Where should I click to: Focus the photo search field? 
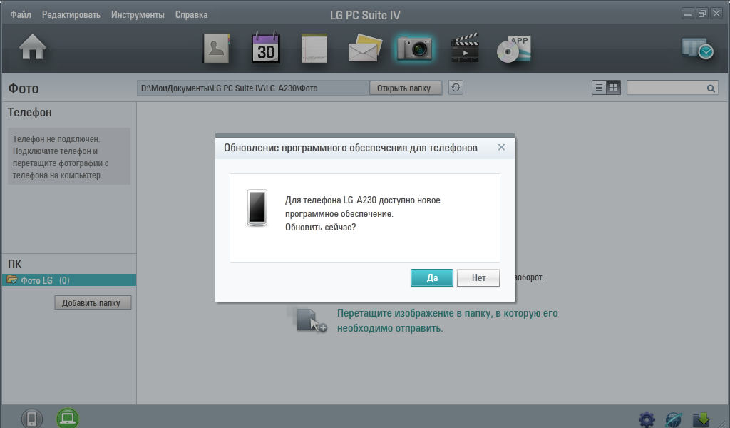(x=672, y=88)
